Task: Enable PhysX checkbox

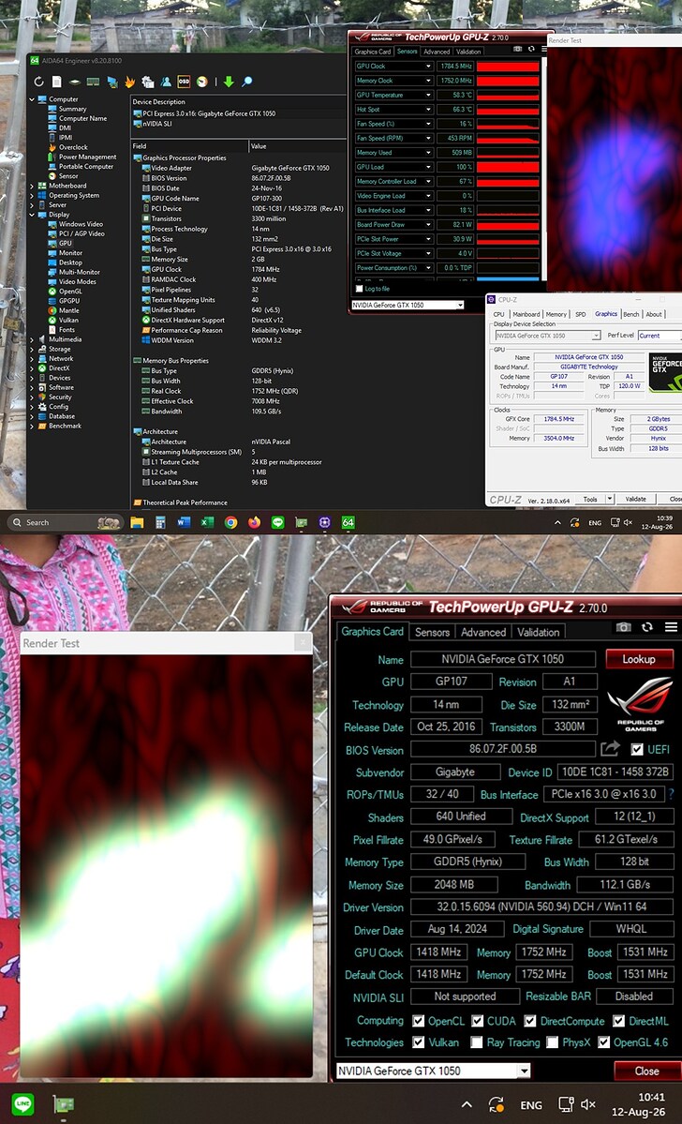Action: (x=552, y=1042)
